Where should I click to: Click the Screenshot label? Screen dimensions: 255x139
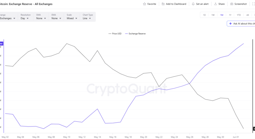coord(240,4)
